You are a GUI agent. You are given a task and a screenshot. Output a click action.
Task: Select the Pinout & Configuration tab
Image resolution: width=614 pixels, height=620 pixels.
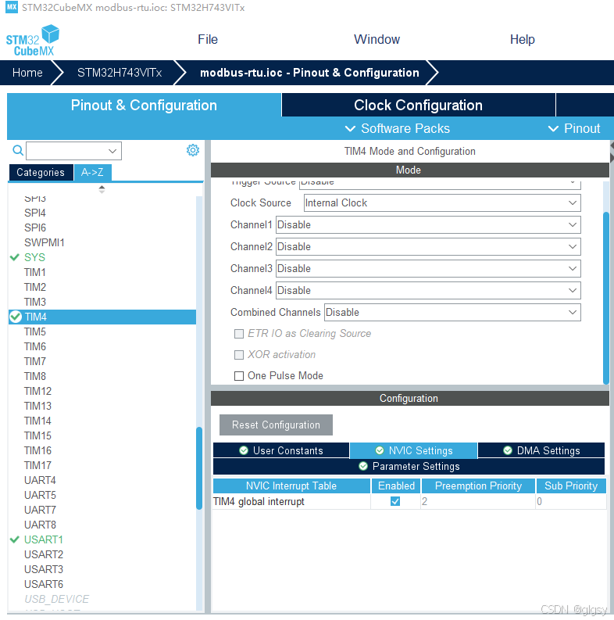144,106
